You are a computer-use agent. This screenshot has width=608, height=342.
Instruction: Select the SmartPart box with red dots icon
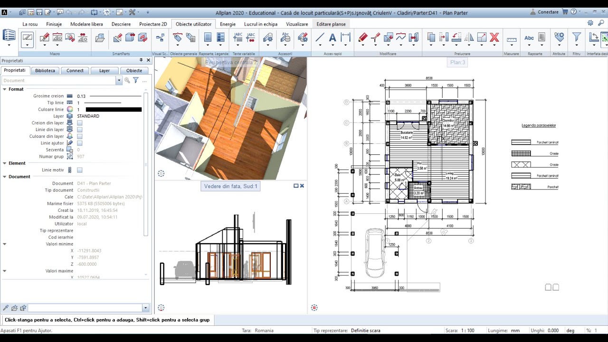click(x=130, y=37)
